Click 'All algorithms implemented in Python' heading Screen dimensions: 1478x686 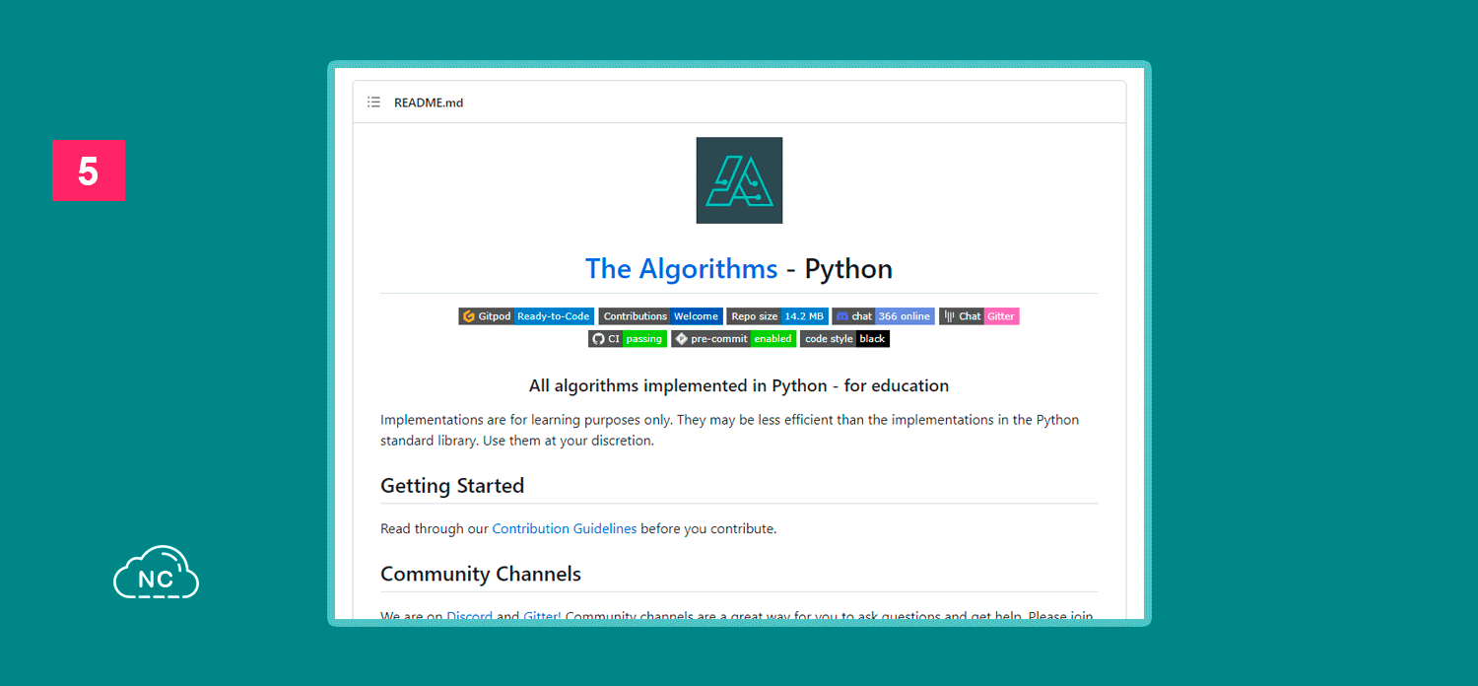[x=739, y=385]
